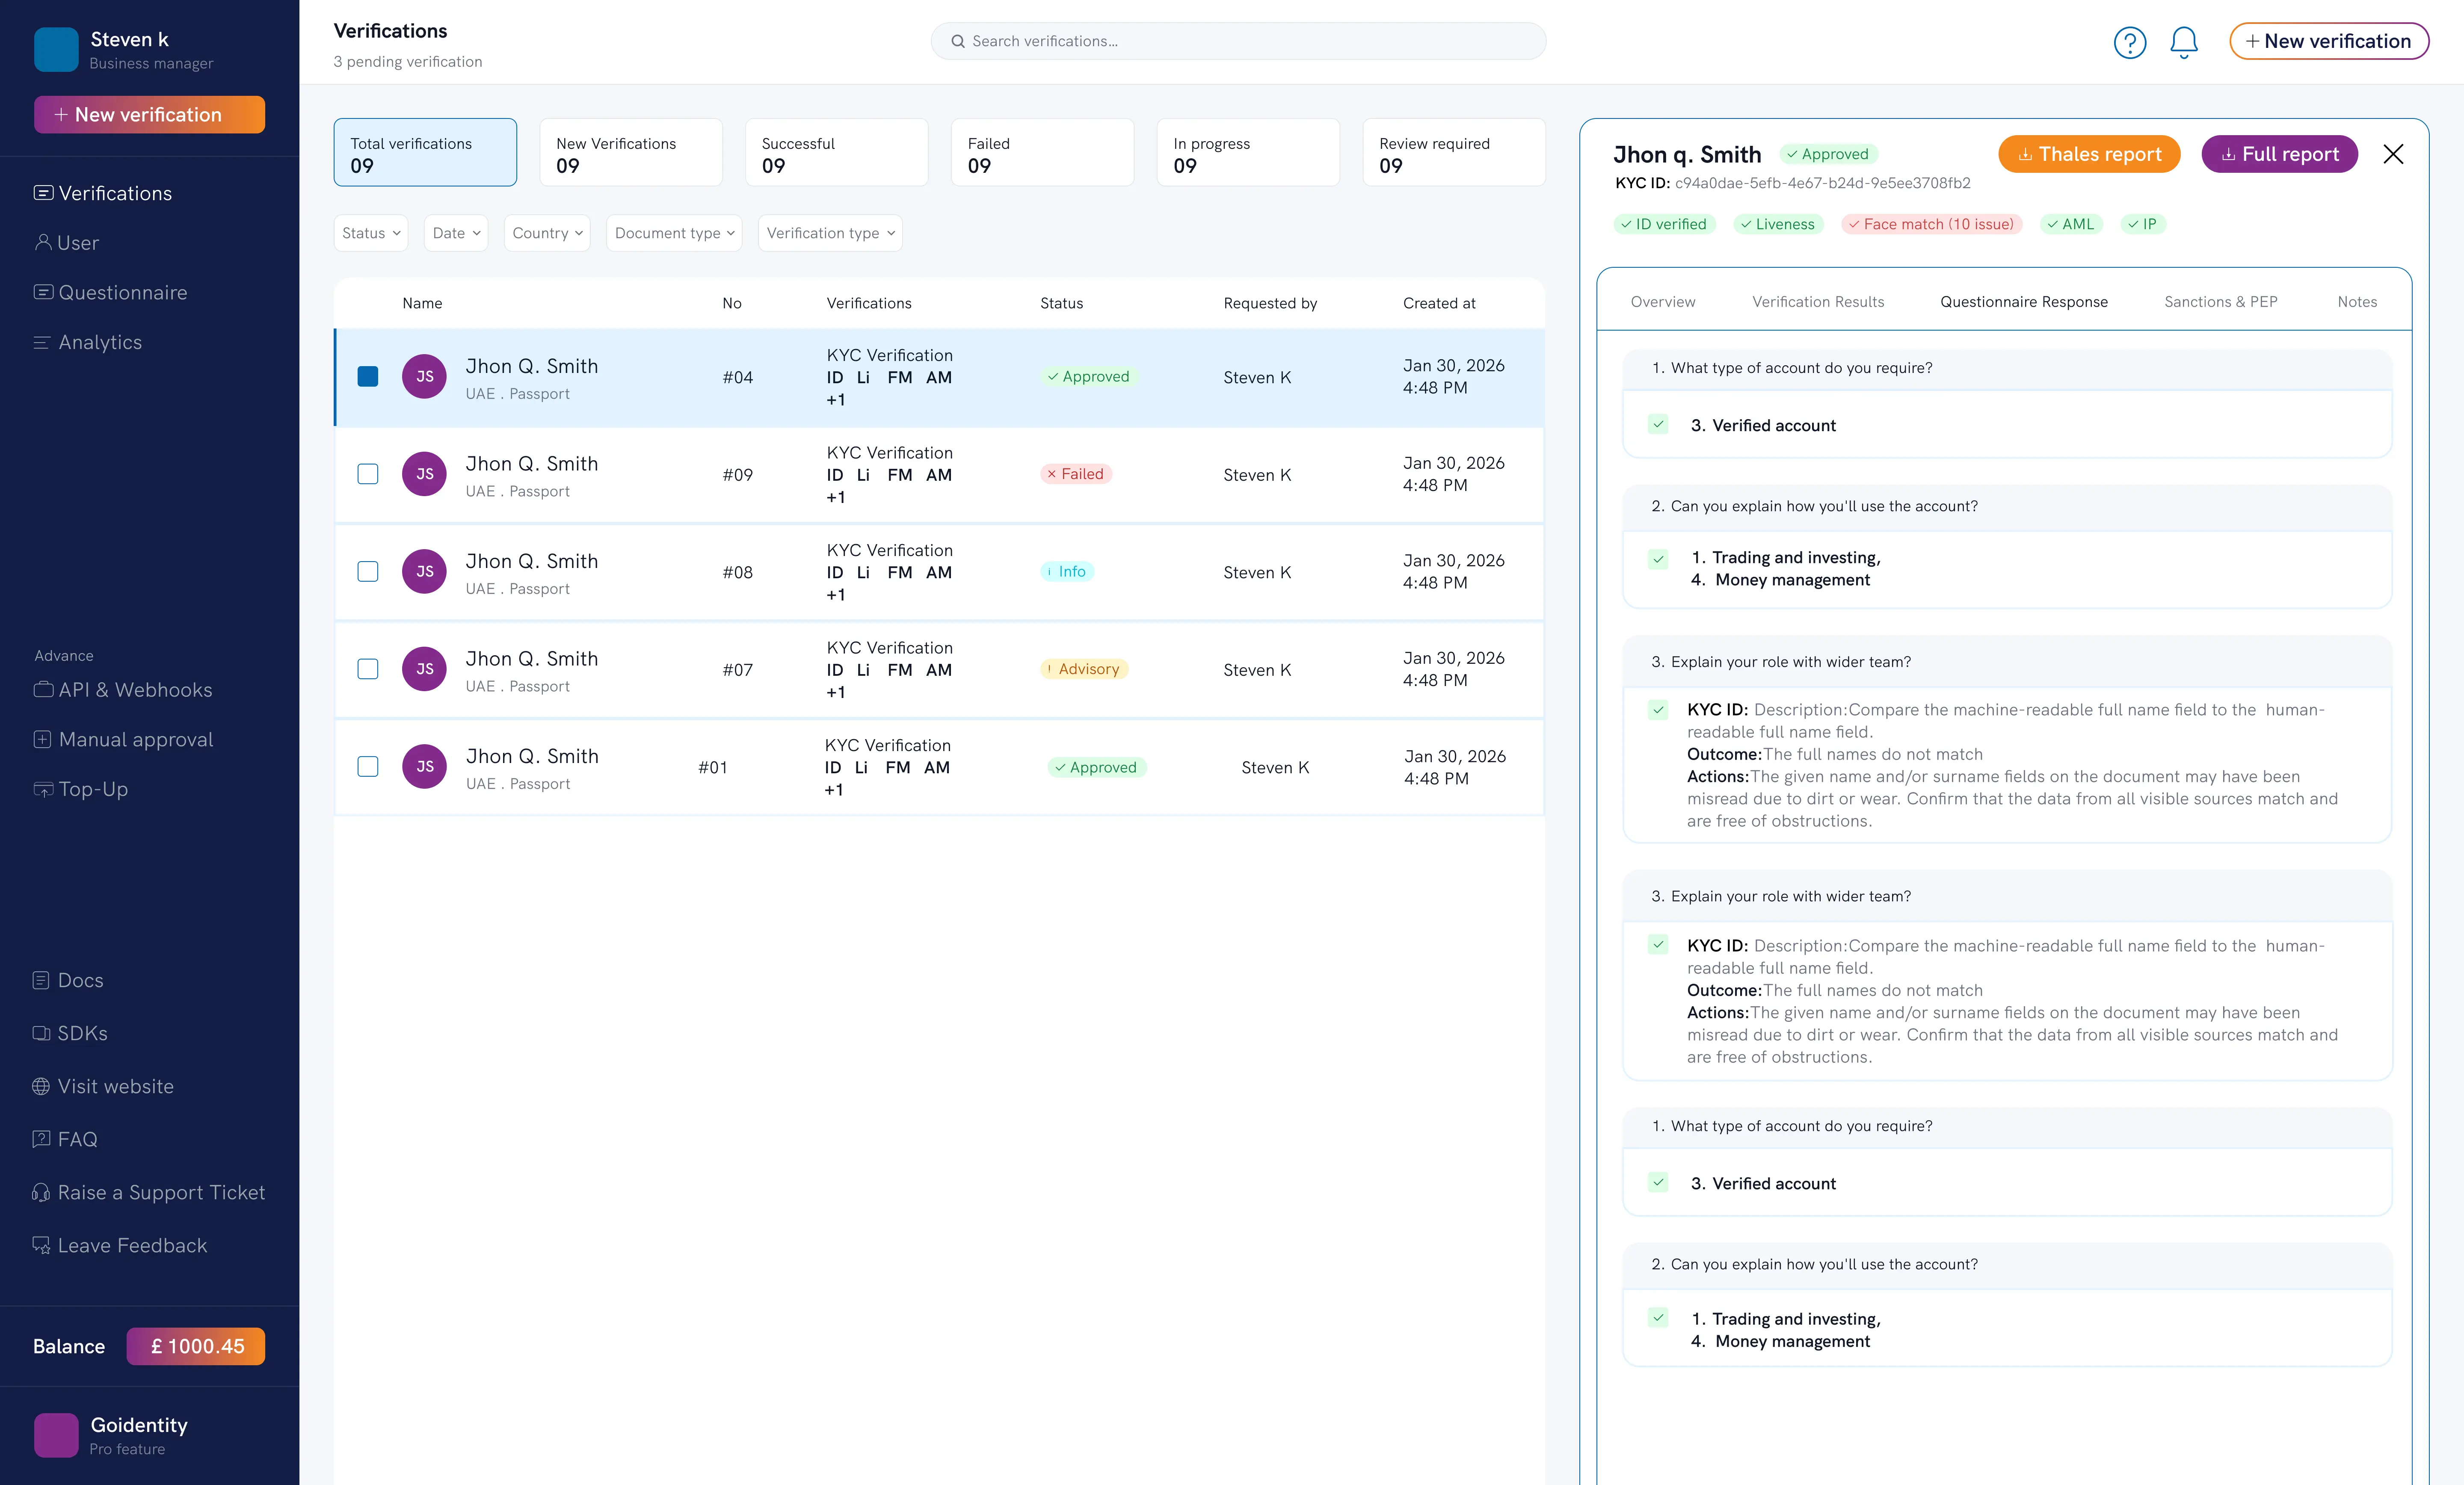2464x1485 pixels.
Task: Click the Raise a Support Ticket headset icon
Action: click(x=41, y=1192)
